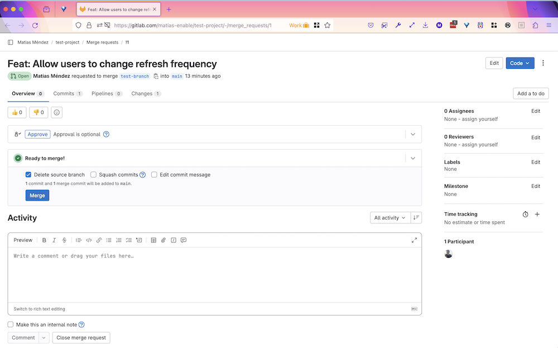The height and width of the screenshot is (348, 558).
Task: Start time tracking timer icon
Action: click(525, 214)
